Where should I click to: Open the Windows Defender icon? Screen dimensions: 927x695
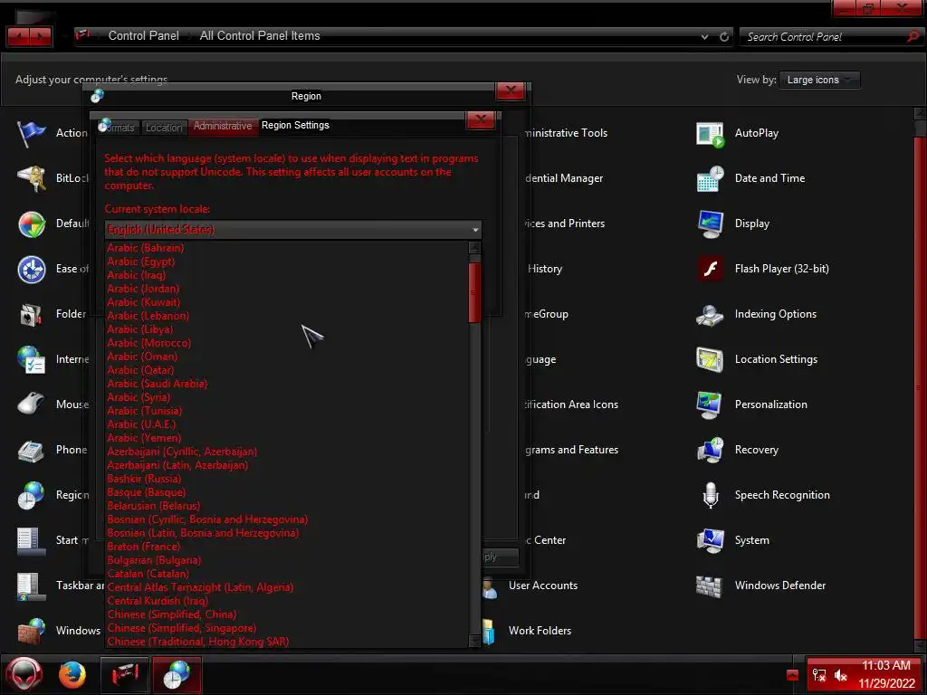pos(710,586)
